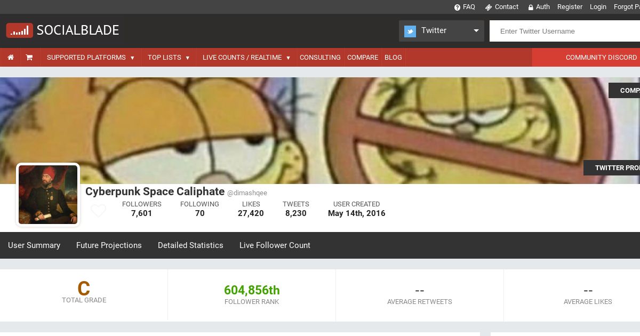This screenshot has width=640, height=336.
Task: Click the Forgot Password link
Action: click(x=627, y=7)
